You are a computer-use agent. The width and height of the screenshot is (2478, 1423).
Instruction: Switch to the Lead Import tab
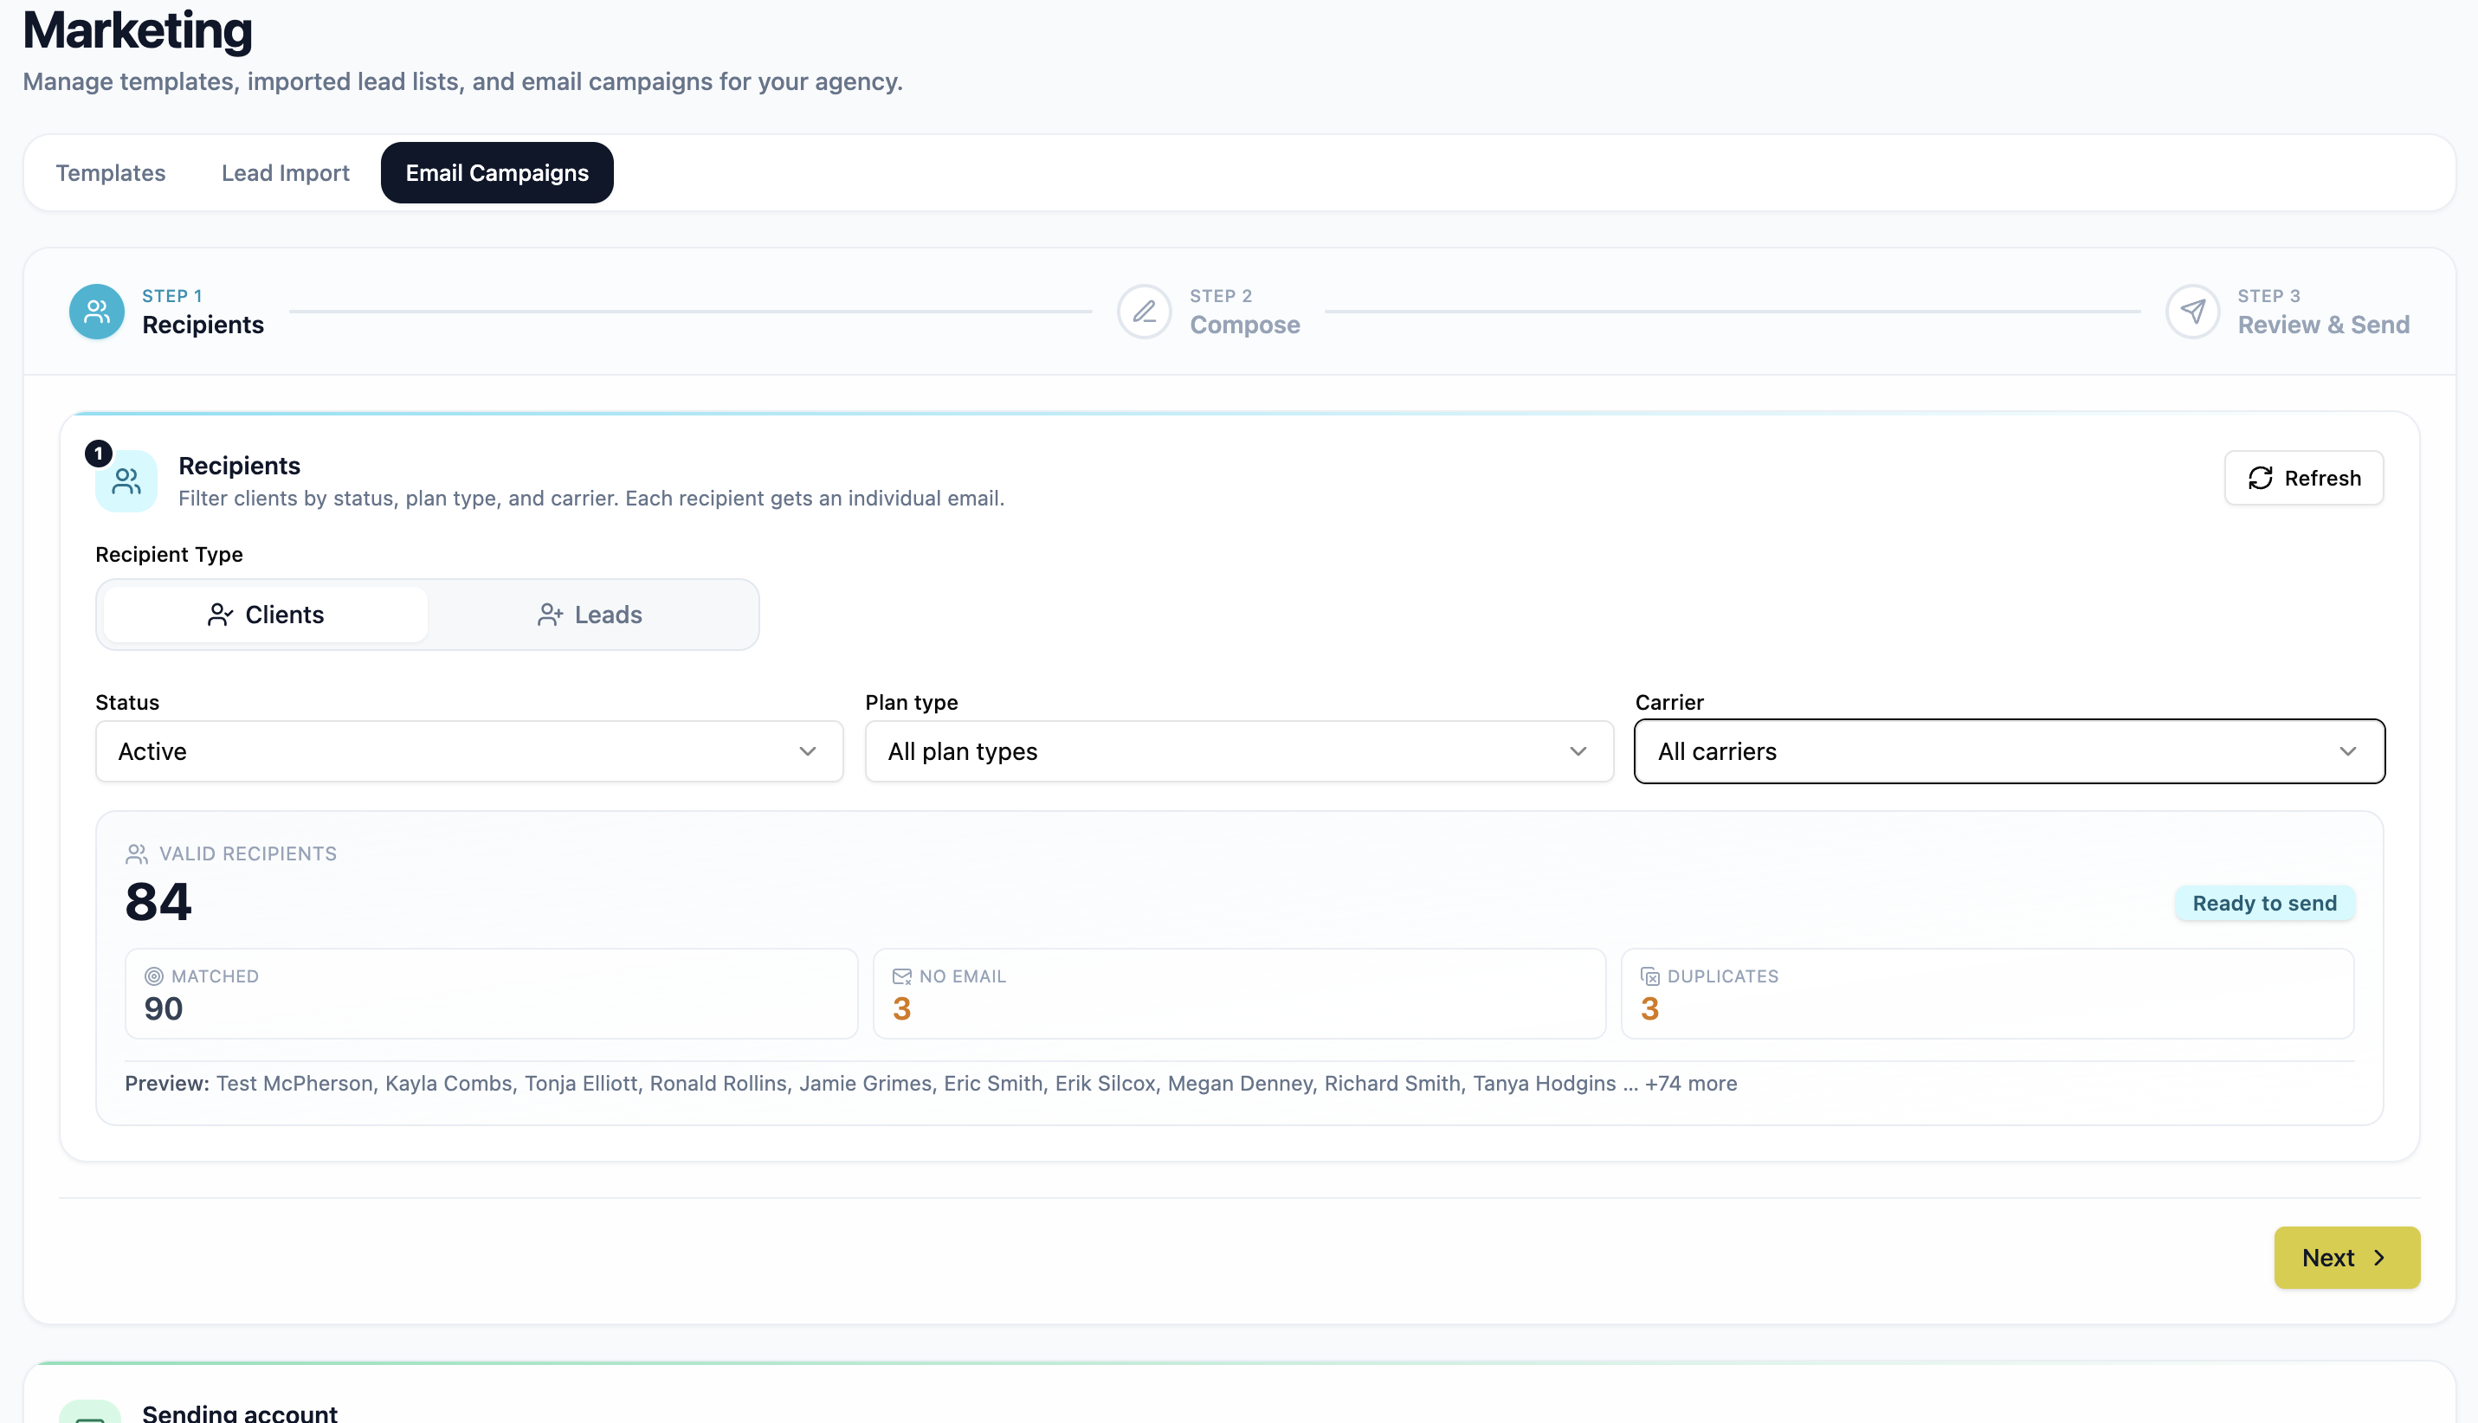coord(286,173)
